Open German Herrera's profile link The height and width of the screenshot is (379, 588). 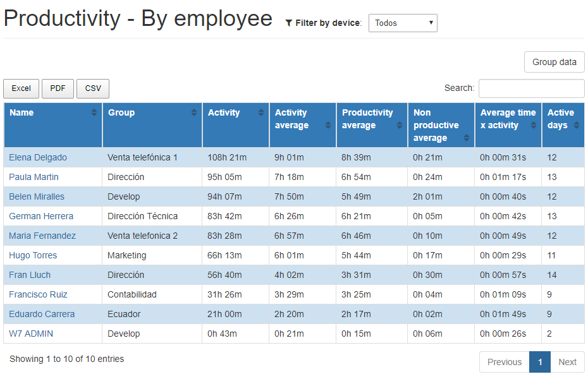click(x=41, y=216)
